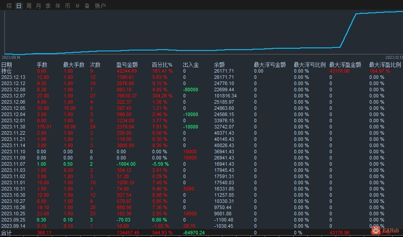Click holding profit value 42244.69

127,71
